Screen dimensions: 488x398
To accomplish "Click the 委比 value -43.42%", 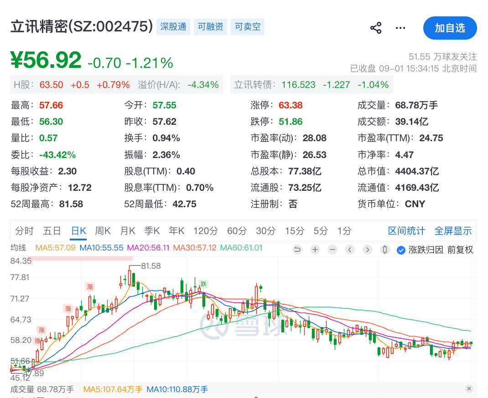I will tap(57, 155).
